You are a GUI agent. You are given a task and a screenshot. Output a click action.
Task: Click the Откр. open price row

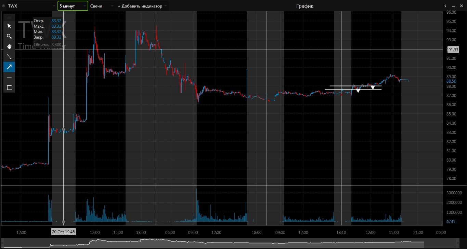click(x=47, y=21)
